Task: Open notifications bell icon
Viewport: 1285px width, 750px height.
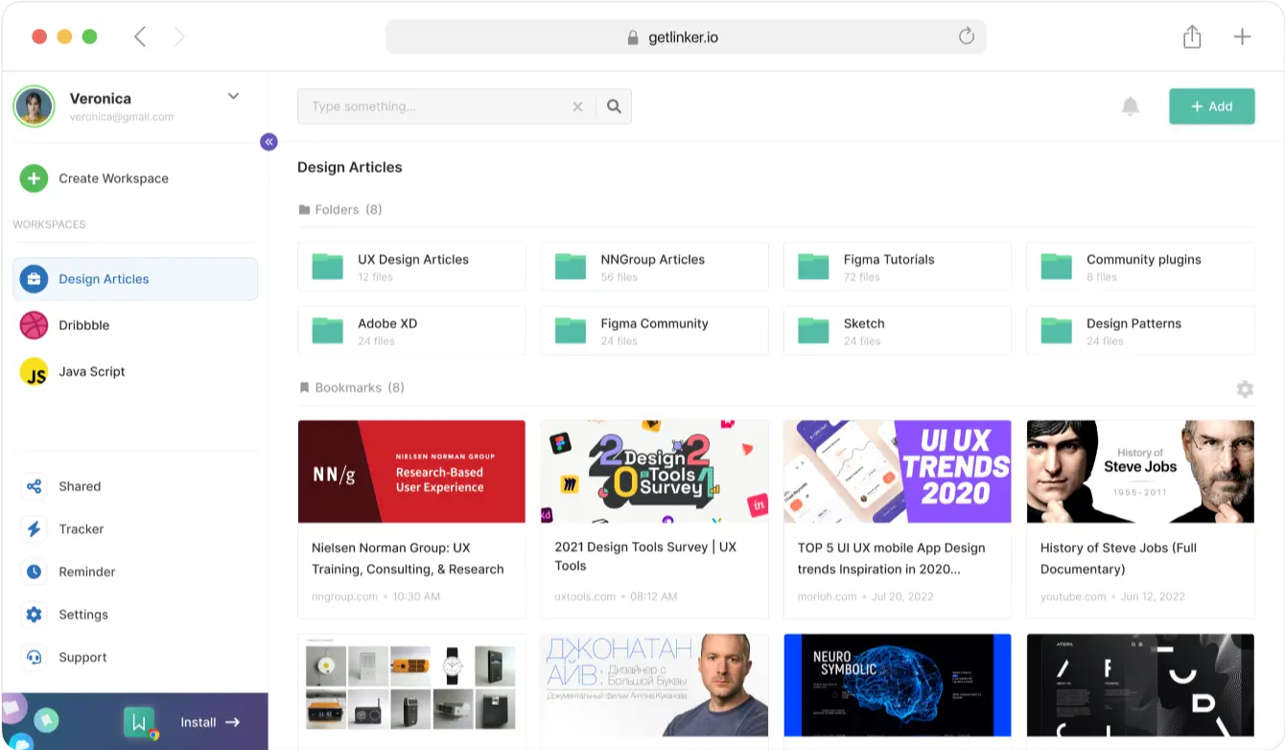Action: (x=1131, y=106)
